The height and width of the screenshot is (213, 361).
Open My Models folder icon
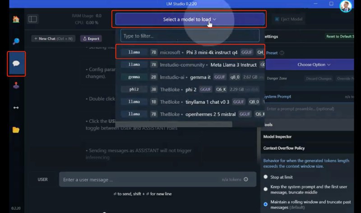(x=16, y=130)
